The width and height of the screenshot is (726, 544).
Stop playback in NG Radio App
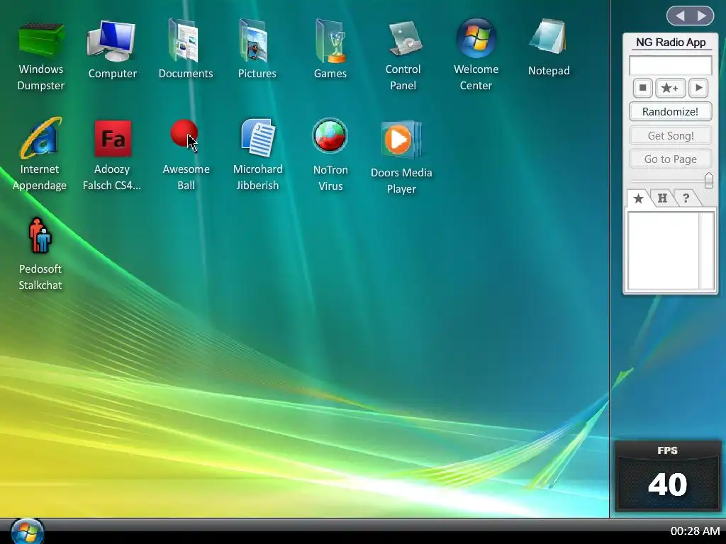(642, 87)
